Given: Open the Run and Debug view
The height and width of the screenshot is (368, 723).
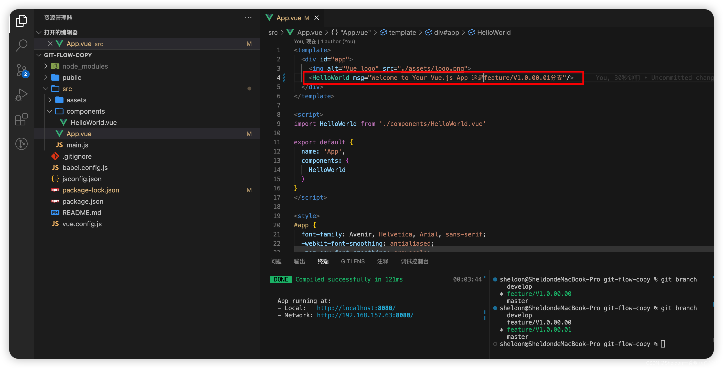Looking at the screenshot, I should click(x=21, y=94).
